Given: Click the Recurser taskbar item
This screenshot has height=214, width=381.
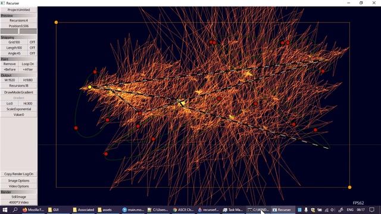Looking at the screenshot, I should (283, 210).
